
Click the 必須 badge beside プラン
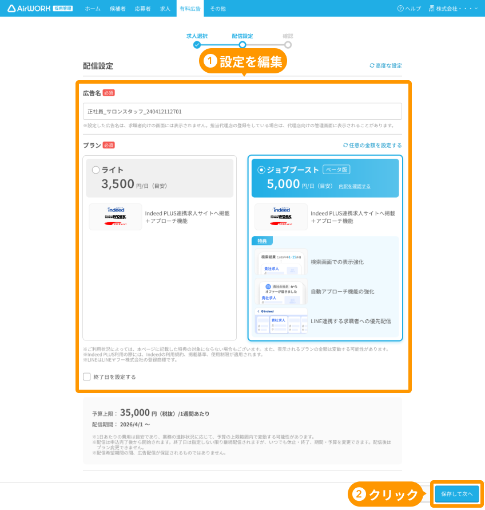pyautogui.click(x=109, y=146)
